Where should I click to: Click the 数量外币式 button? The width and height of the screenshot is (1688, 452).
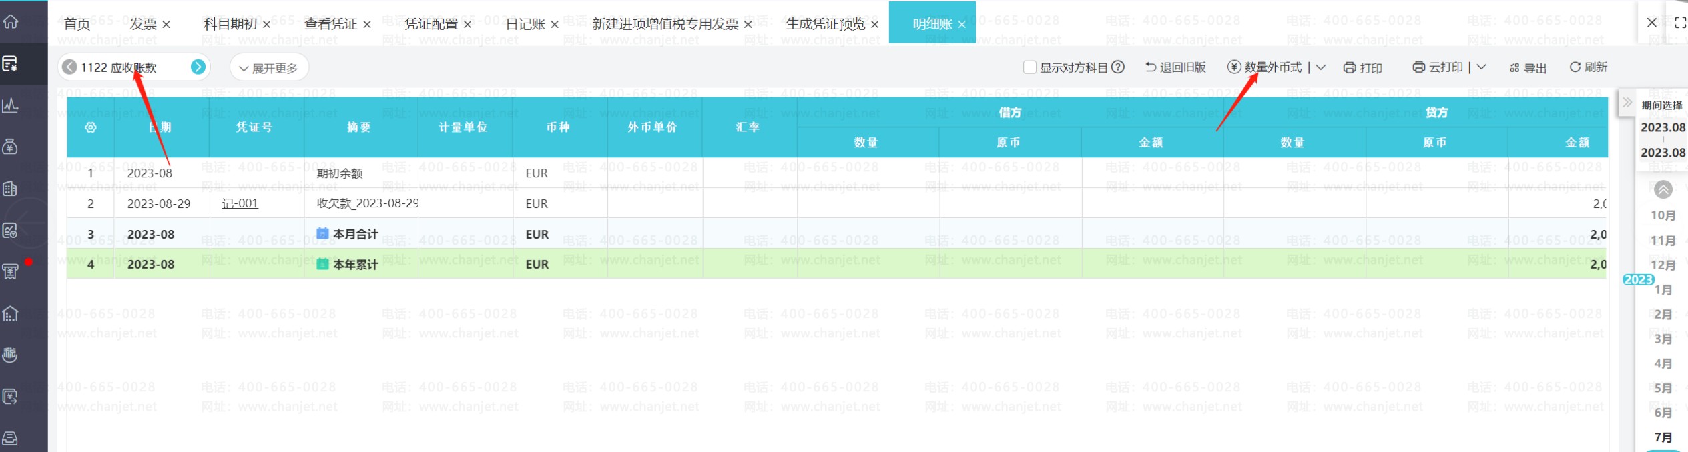1265,67
